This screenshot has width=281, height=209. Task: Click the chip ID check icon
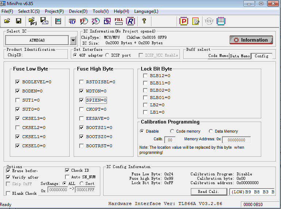click(x=72, y=21)
